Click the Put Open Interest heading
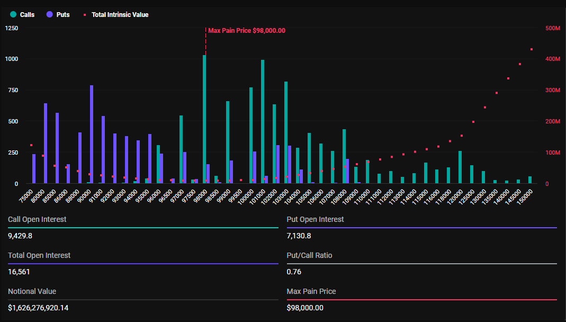The image size is (566, 322). 315,219
